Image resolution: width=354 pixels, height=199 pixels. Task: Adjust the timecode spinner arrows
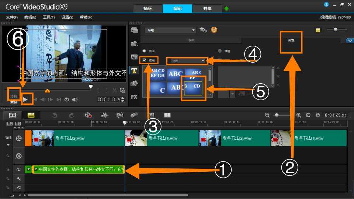(x=123, y=99)
